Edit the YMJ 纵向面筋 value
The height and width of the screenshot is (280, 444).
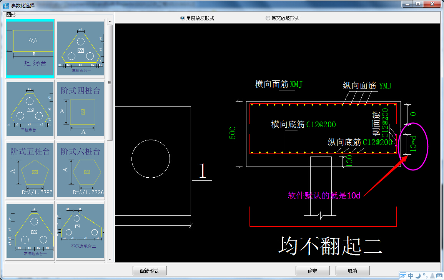pyautogui.click(x=385, y=86)
